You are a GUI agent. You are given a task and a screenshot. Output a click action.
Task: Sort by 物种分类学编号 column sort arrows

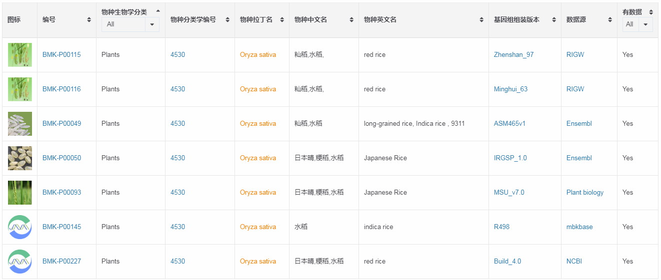tap(227, 20)
